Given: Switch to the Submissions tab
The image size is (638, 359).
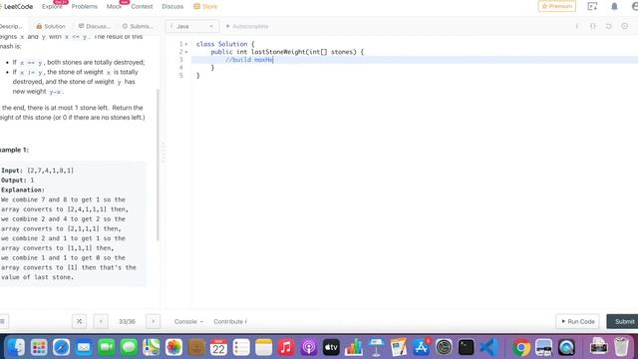Looking at the screenshot, I should [x=138, y=26].
